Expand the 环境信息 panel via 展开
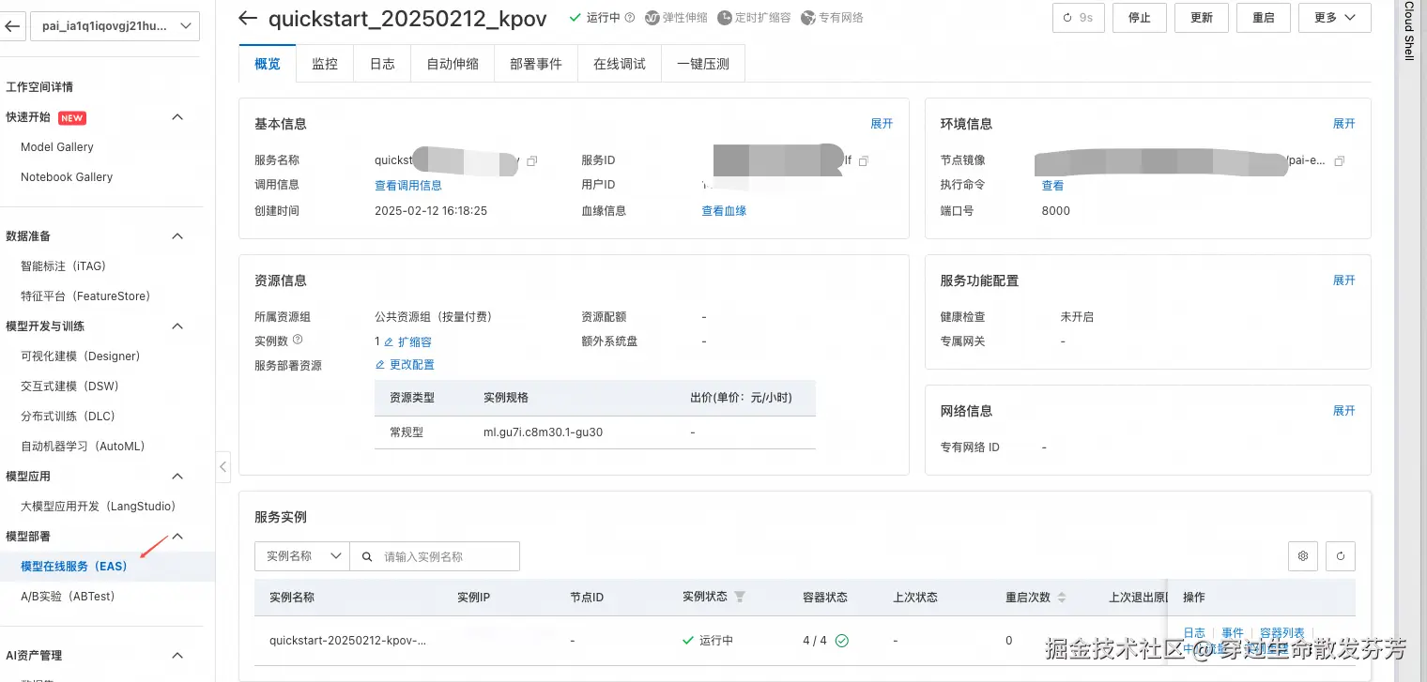 1344,124
